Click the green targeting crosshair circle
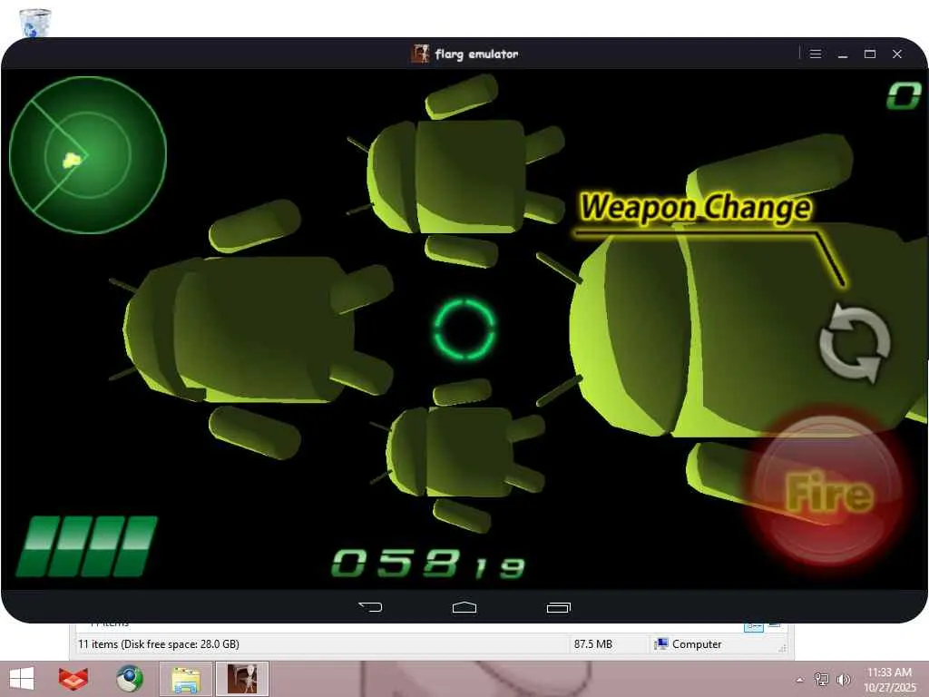 (464, 329)
